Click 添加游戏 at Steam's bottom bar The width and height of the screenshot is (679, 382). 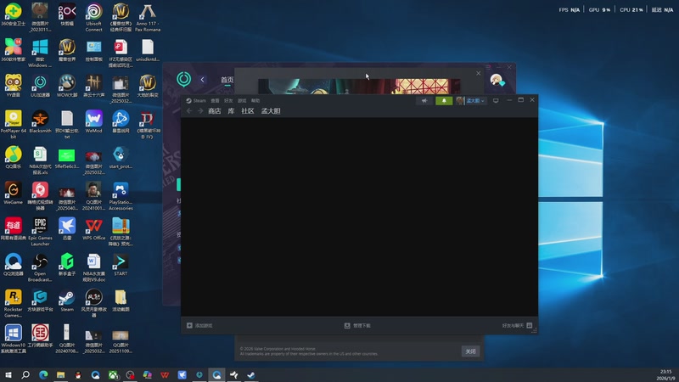tap(199, 325)
